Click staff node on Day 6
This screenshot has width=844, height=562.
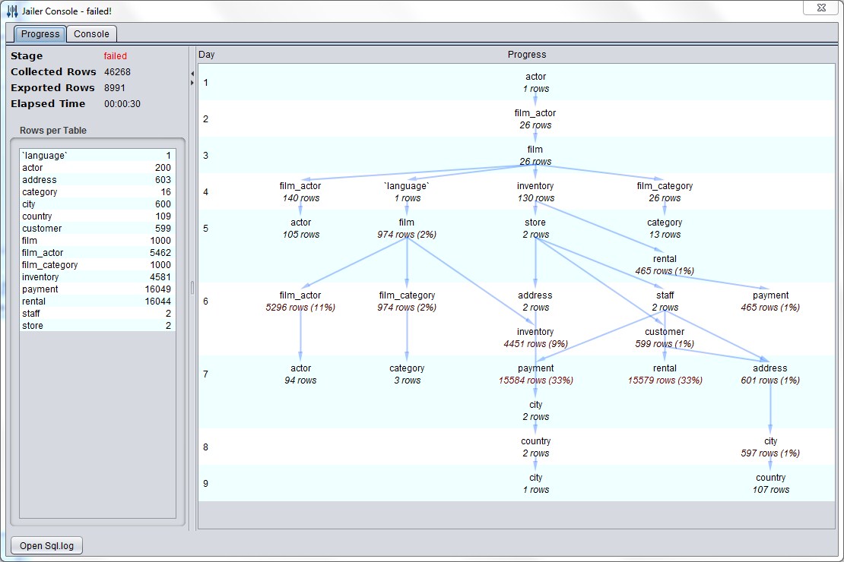click(x=665, y=302)
